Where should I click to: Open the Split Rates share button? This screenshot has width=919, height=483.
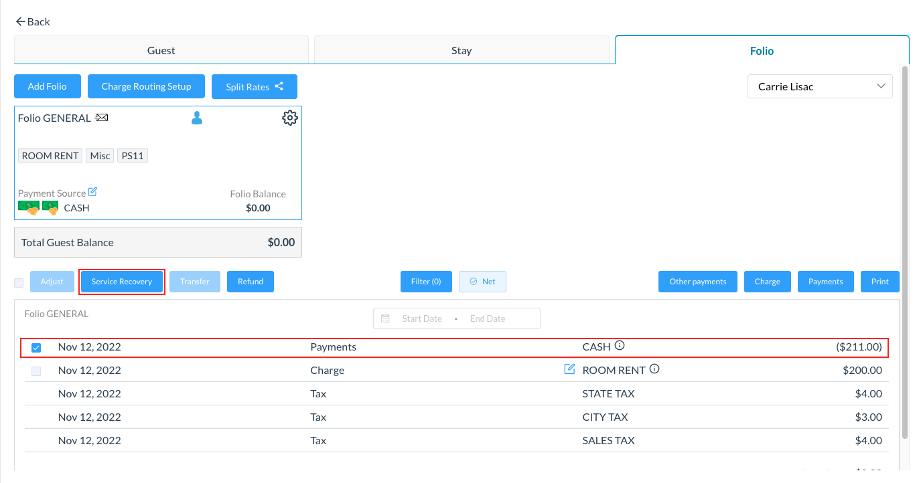(x=254, y=86)
